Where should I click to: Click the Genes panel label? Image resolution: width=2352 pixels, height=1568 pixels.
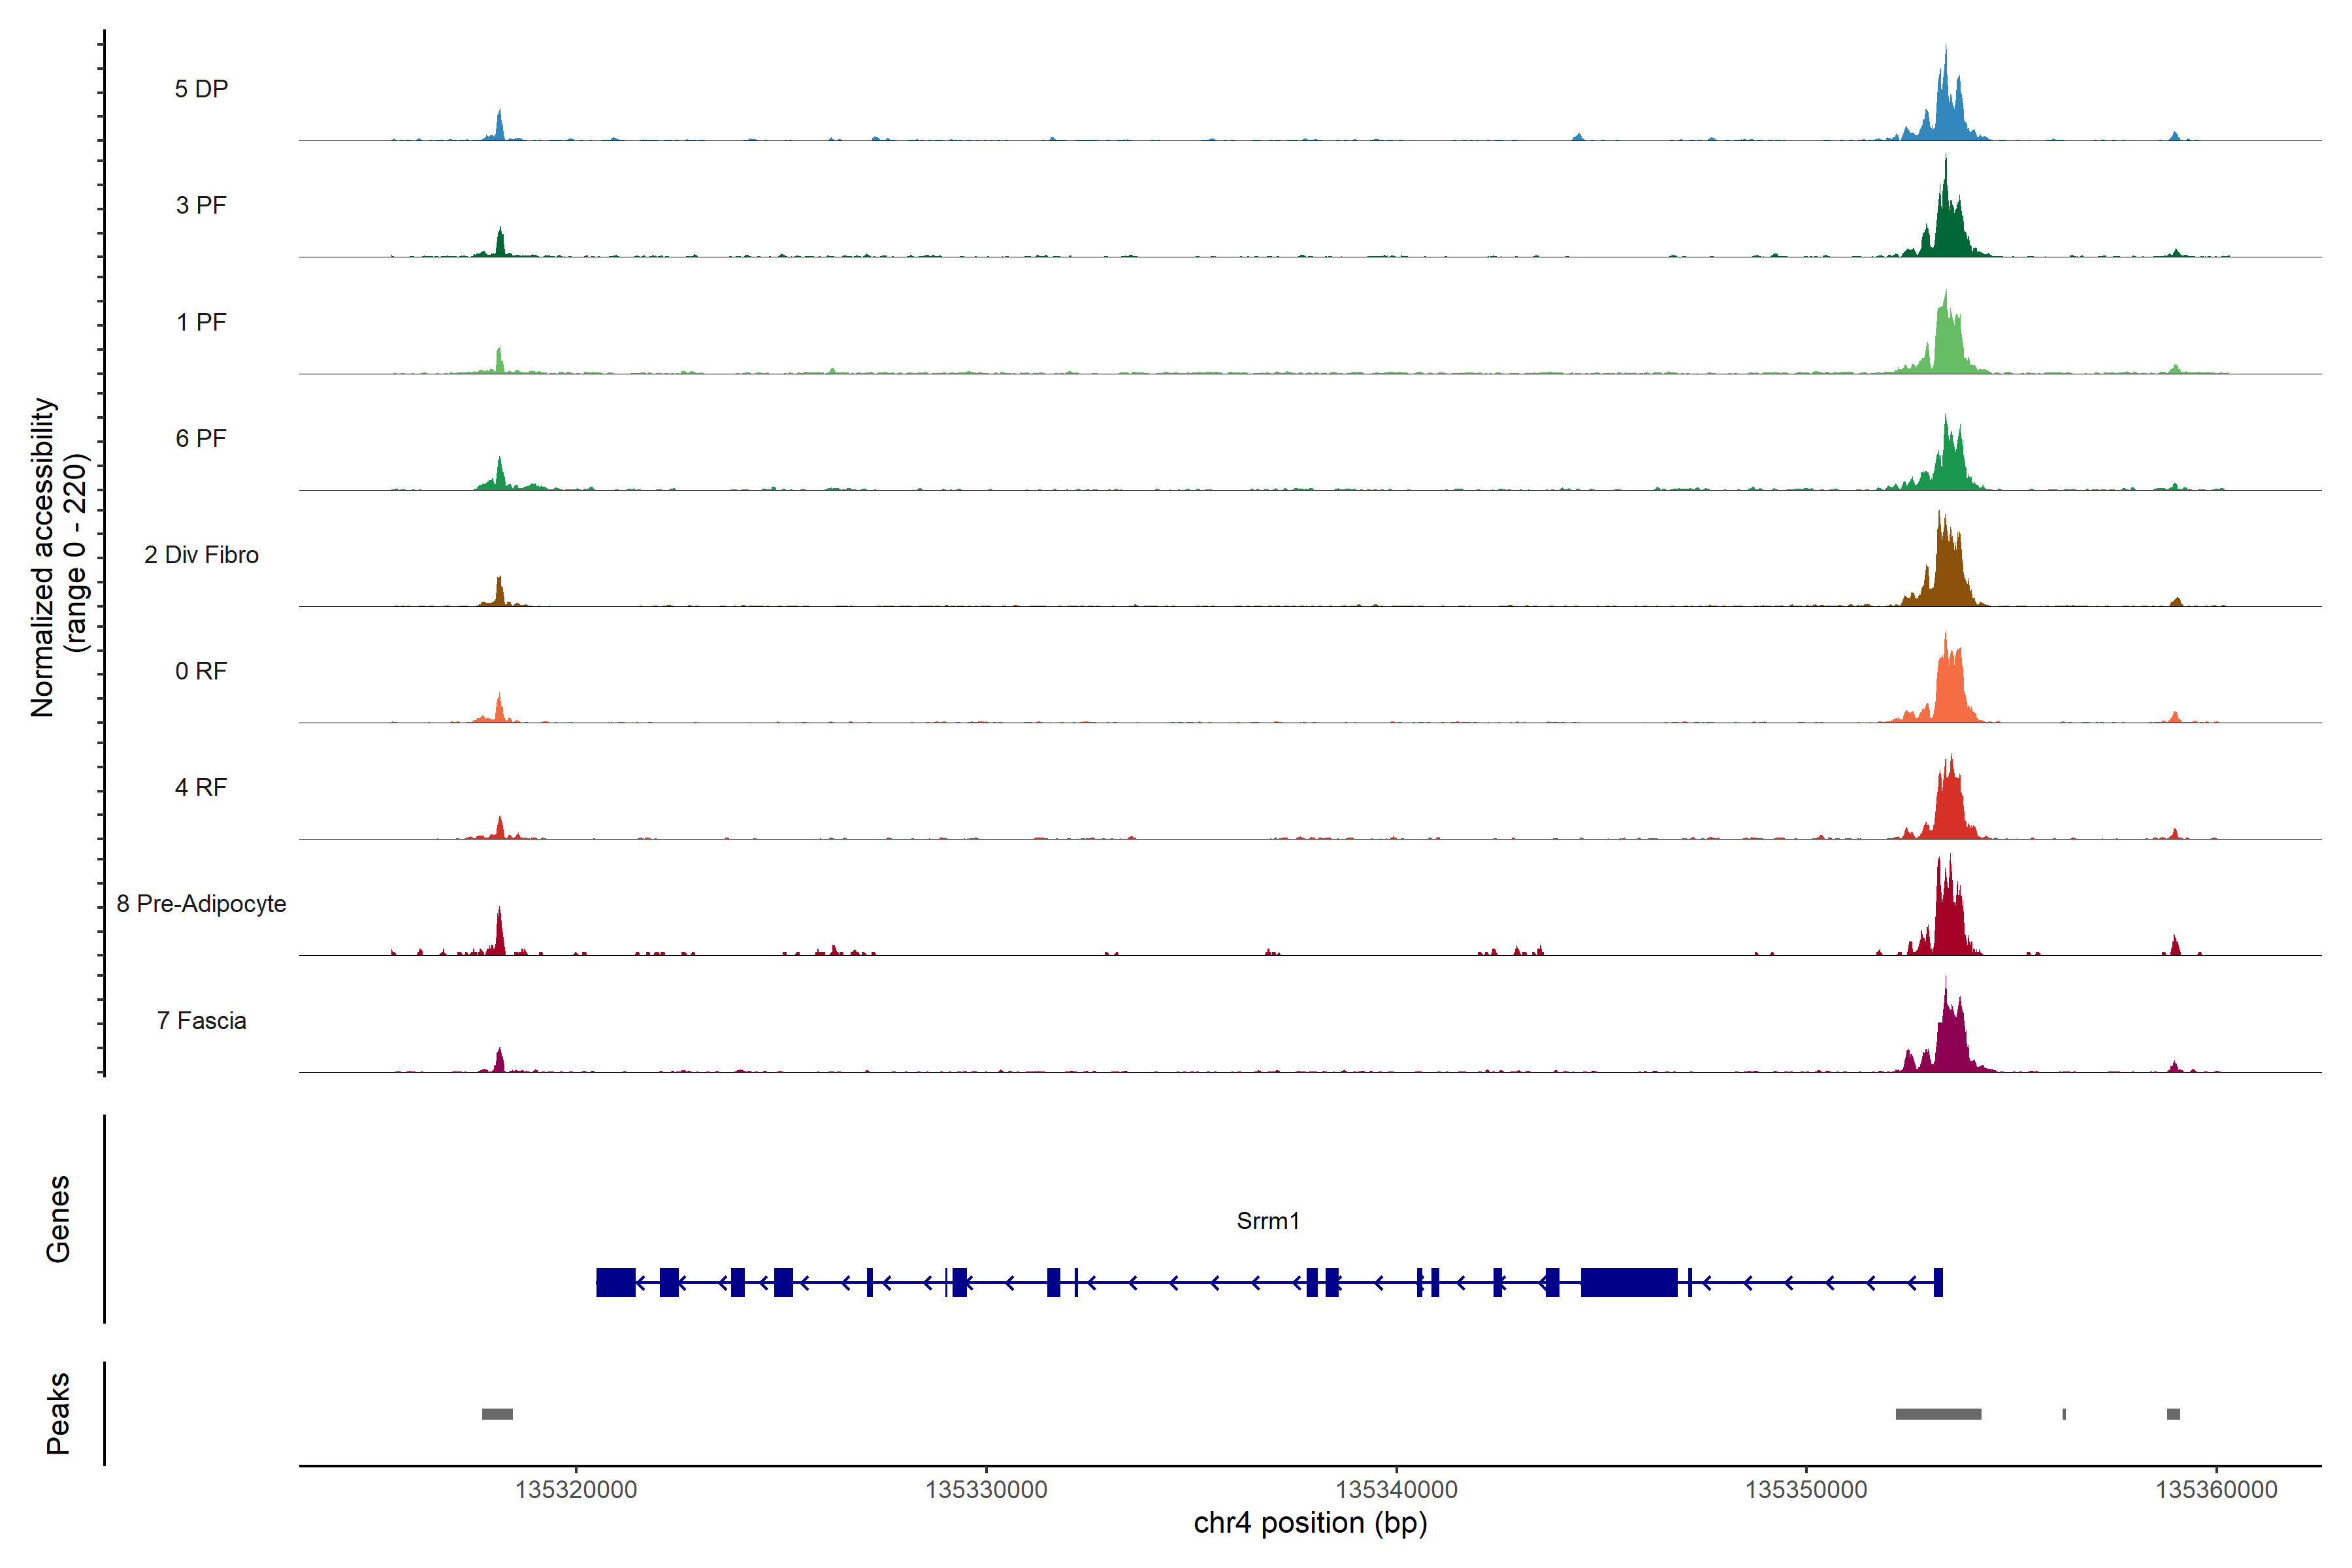tap(58, 1219)
